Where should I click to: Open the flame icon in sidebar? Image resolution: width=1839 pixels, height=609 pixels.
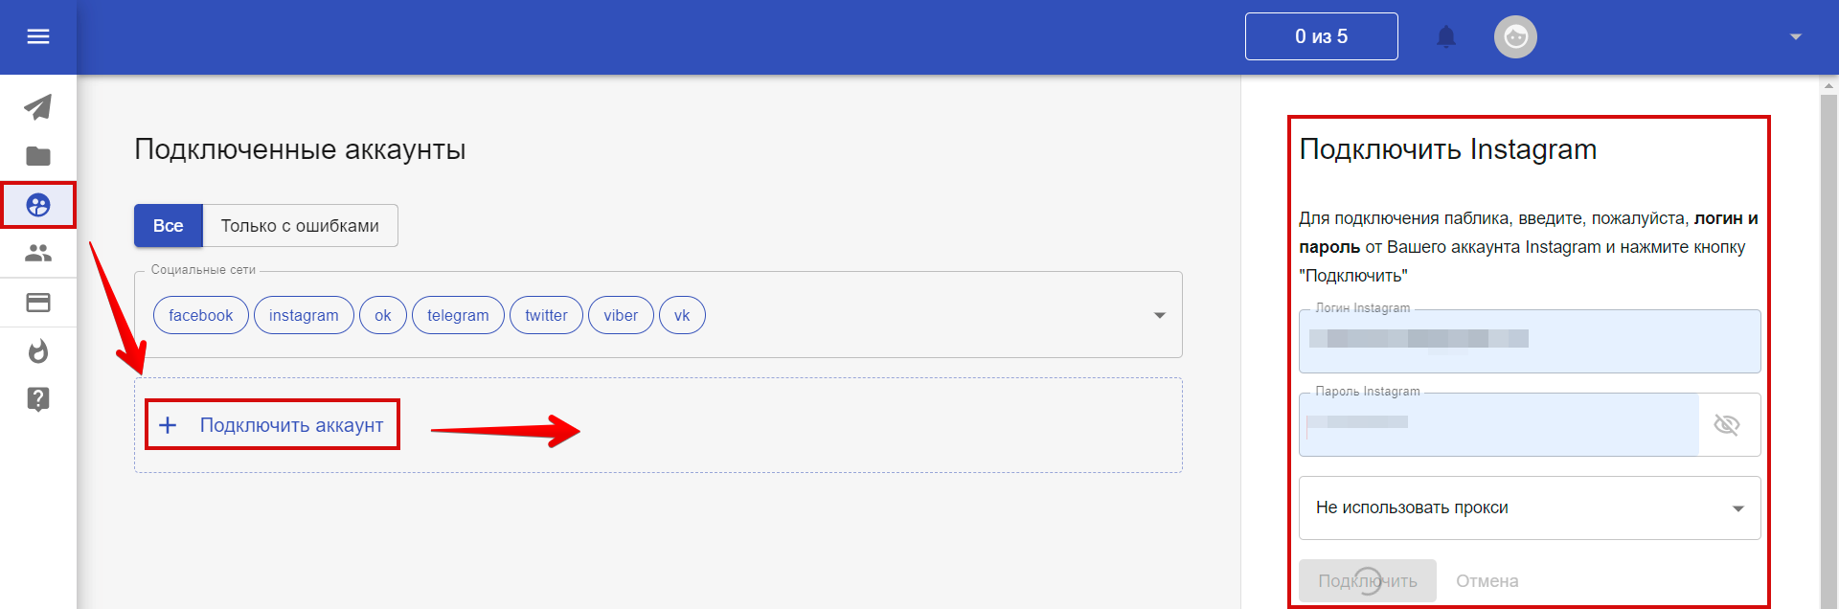pyautogui.click(x=38, y=351)
